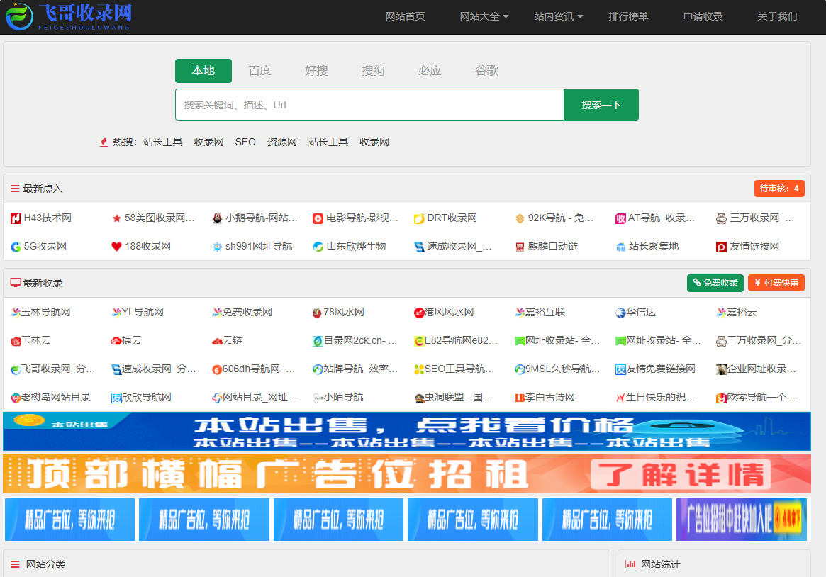Image resolution: width=826 pixels, height=577 pixels.
Task: Click the snowflake icon beside sh991网址导航
Action: click(x=217, y=247)
